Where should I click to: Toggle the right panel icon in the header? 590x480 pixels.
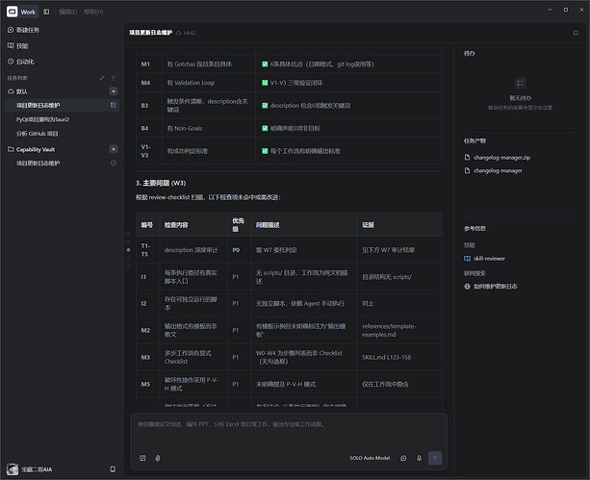(x=576, y=33)
